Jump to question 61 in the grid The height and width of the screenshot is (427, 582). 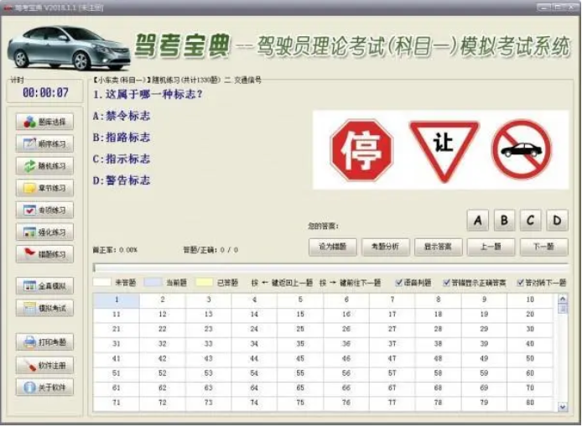click(x=117, y=388)
